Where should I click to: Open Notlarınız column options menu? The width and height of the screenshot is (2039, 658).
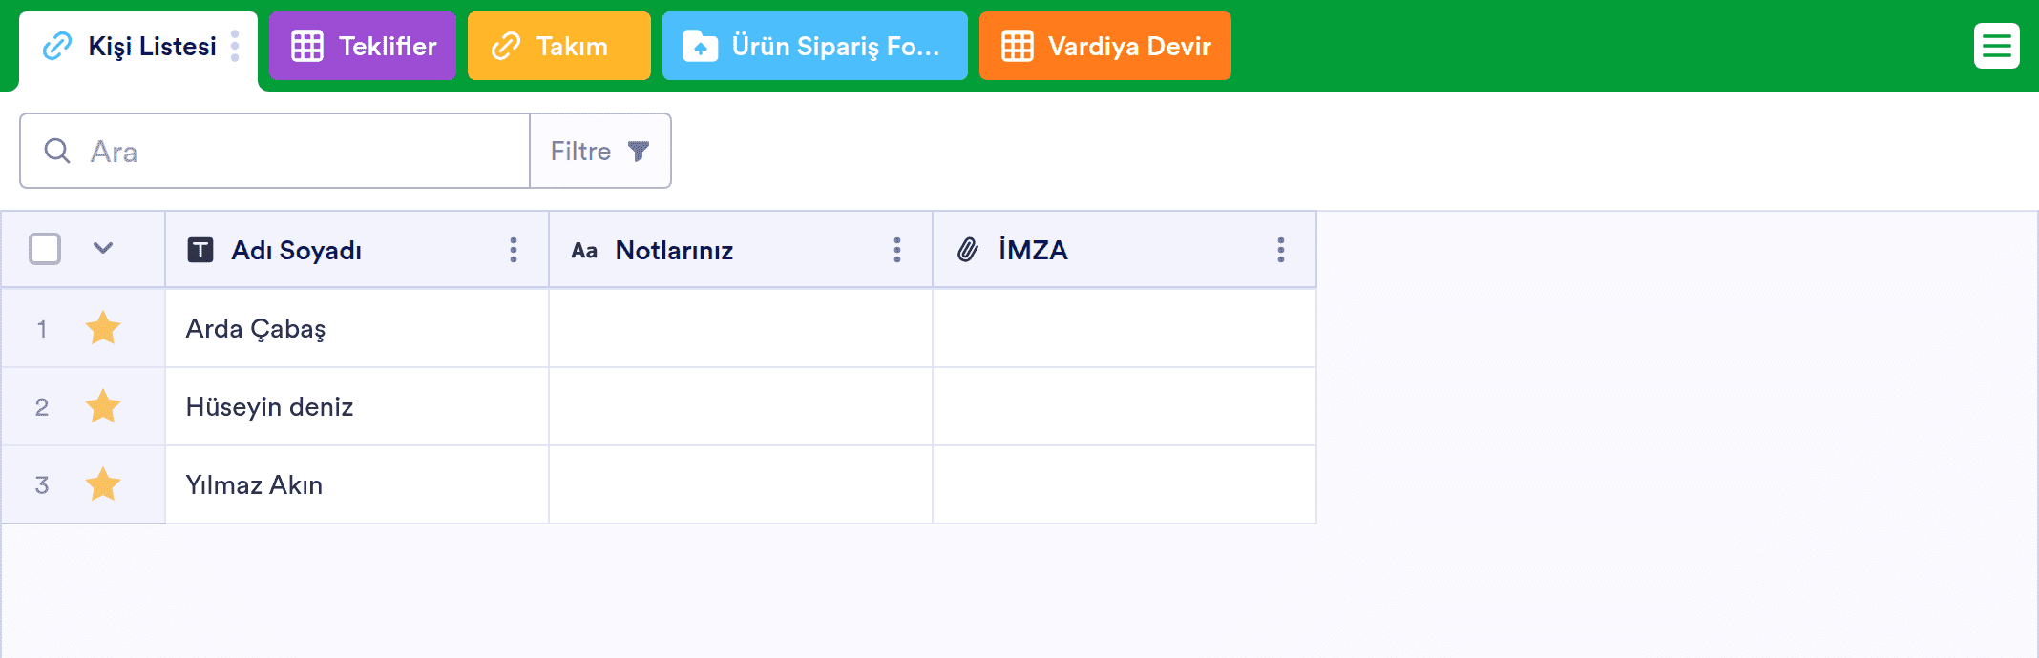pos(897,250)
